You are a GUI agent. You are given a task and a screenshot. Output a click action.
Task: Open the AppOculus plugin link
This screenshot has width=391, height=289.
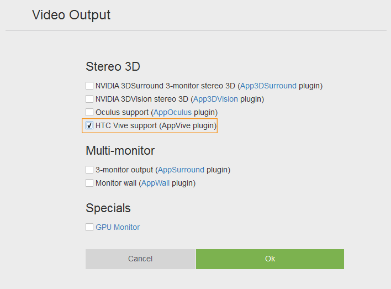(x=174, y=113)
